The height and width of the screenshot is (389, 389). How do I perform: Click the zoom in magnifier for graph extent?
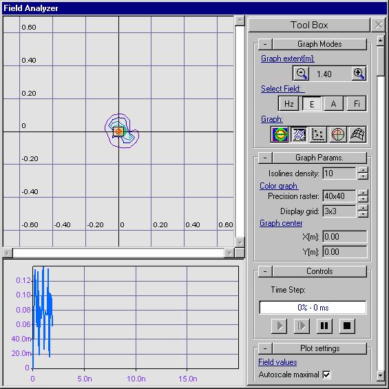coord(359,74)
